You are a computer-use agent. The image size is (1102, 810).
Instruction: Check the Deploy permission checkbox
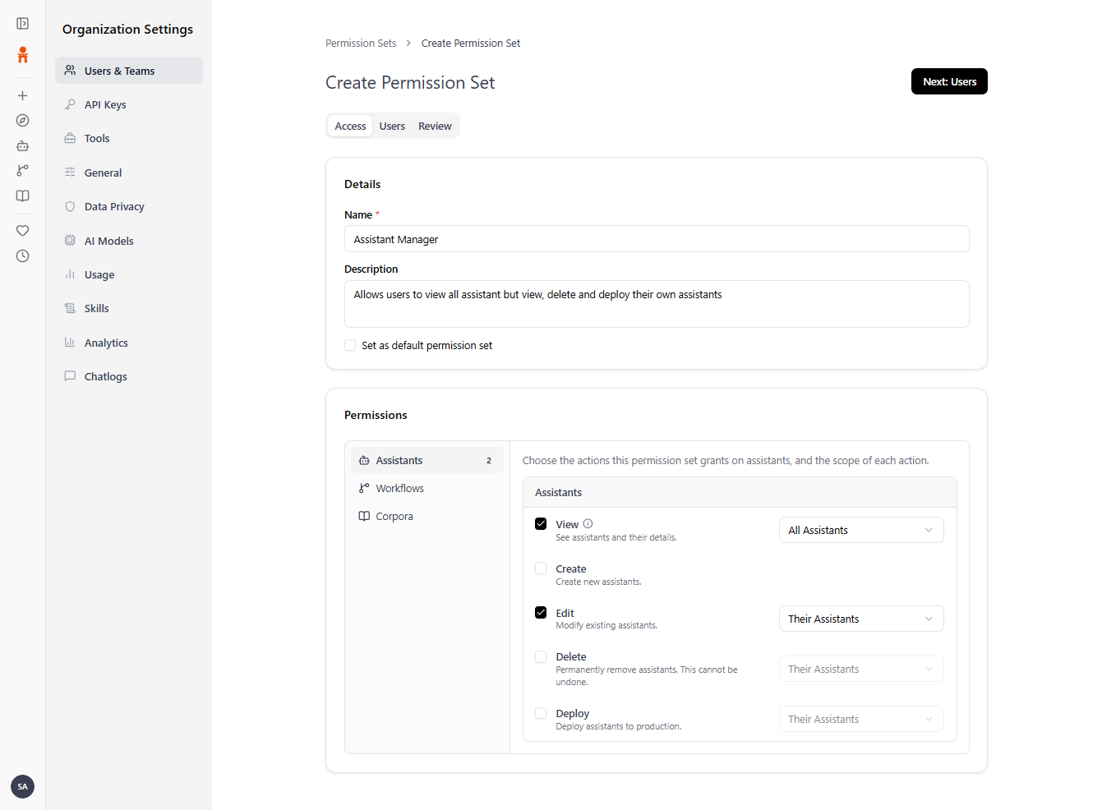tap(541, 714)
